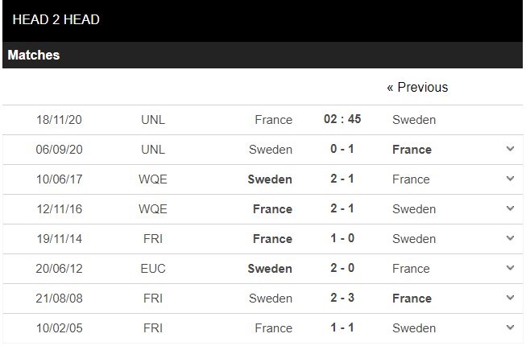Click the UNL label in 18/11/20 row
Image resolution: width=526 pixels, height=346 pixels.
pyautogui.click(x=153, y=120)
